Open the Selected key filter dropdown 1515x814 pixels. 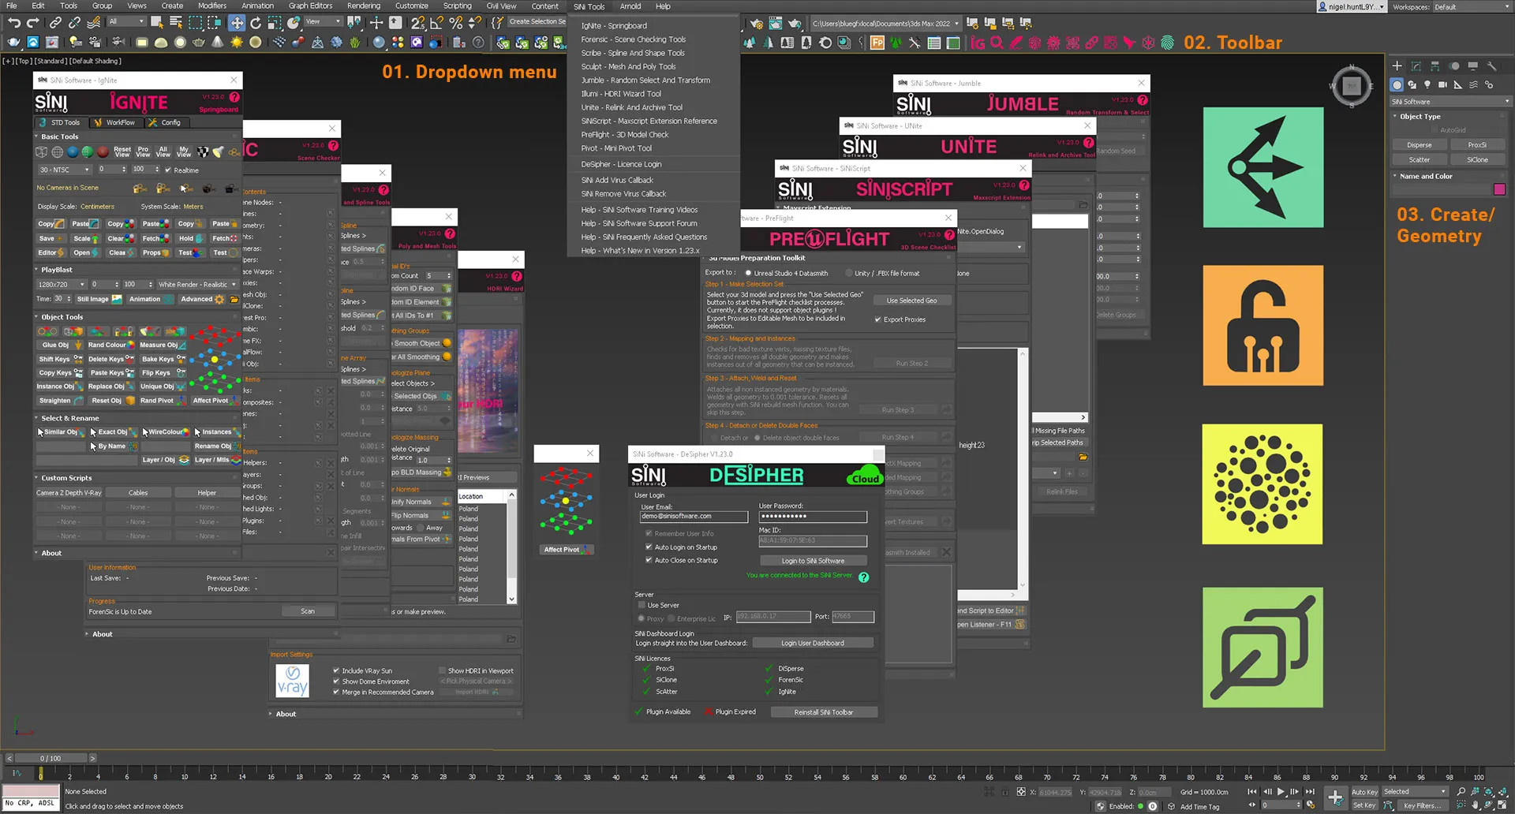(1414, 792)
